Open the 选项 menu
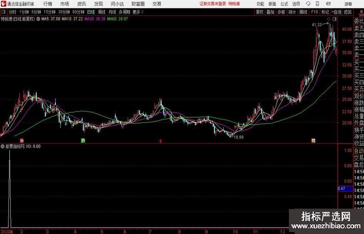The image size is (364, 234). click(x=296, y=4)
